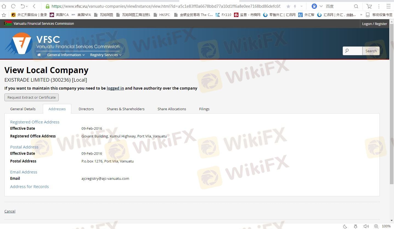This screenshot has height=229, width=394.
Task: Open the browser hamburger menu
Action: coord(389,6)
